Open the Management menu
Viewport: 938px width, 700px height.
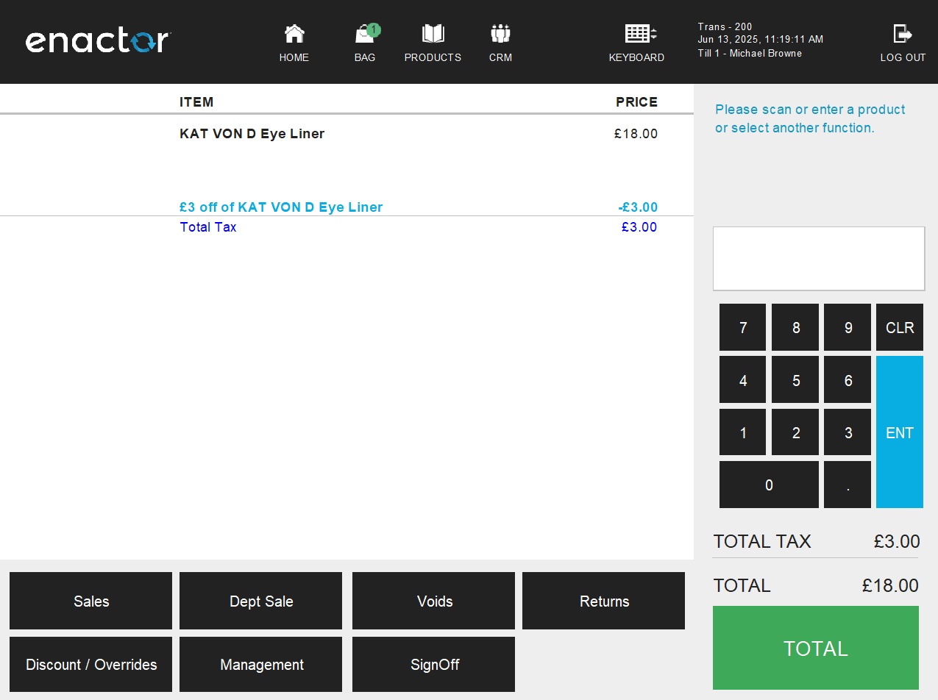[261, 664]
